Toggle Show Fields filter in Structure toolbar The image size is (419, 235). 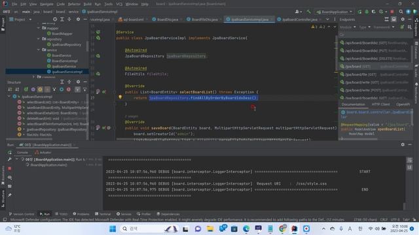40,89
